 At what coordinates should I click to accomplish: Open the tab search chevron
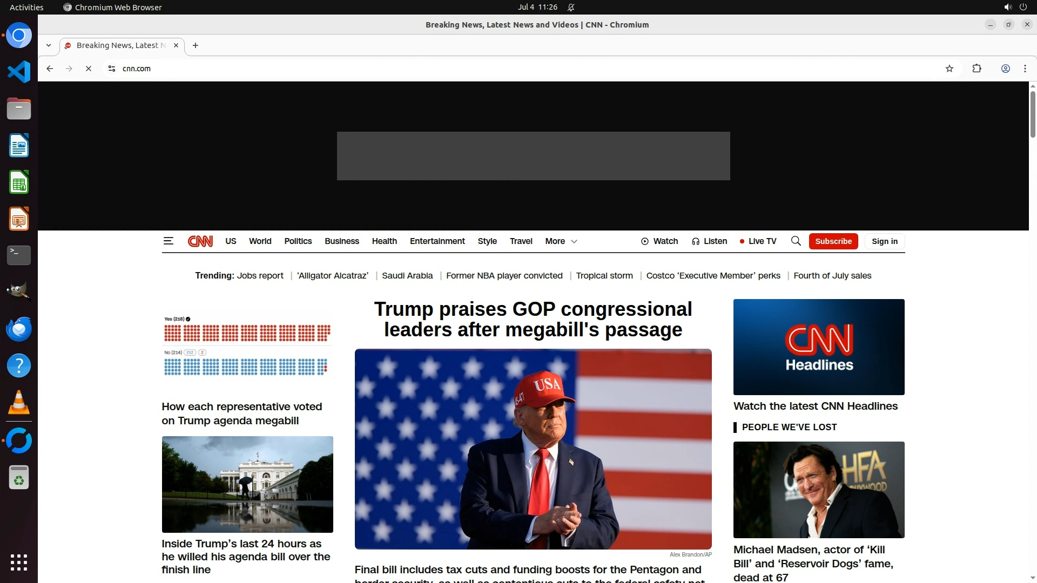49,45
